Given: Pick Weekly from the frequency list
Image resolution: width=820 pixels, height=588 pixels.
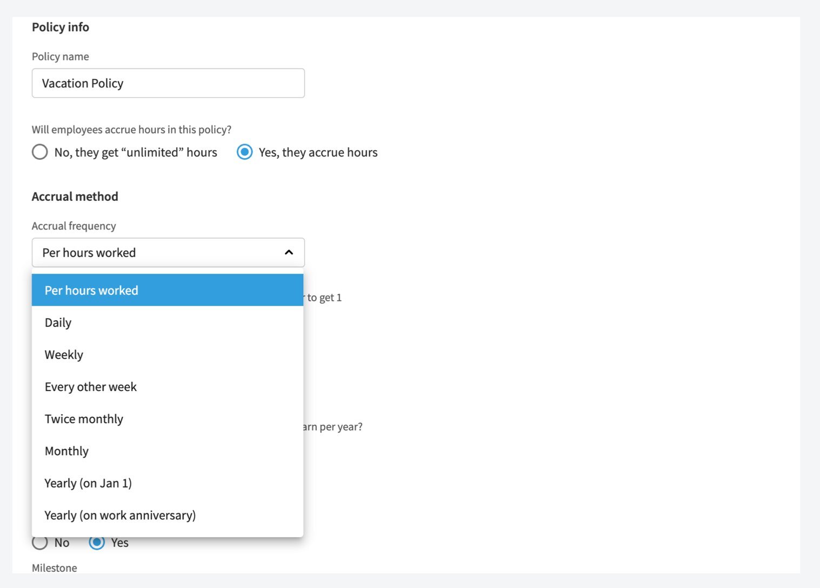Looking at the screenshot, I should pos(64,355).
